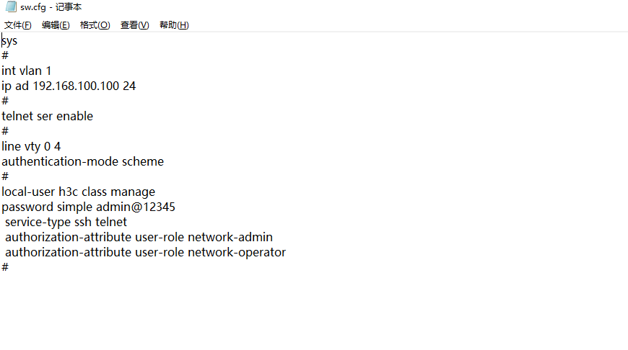The height and width of the screenshot is (350, 628).
Task: Click the 'int vlan 1' line
Action: [26, 71]
